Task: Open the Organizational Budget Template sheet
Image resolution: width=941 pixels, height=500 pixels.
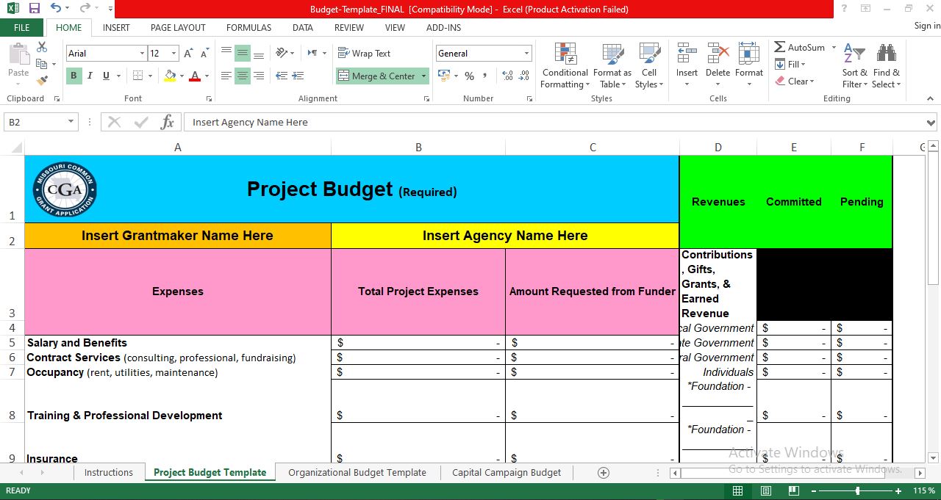Action: [357, 472]
